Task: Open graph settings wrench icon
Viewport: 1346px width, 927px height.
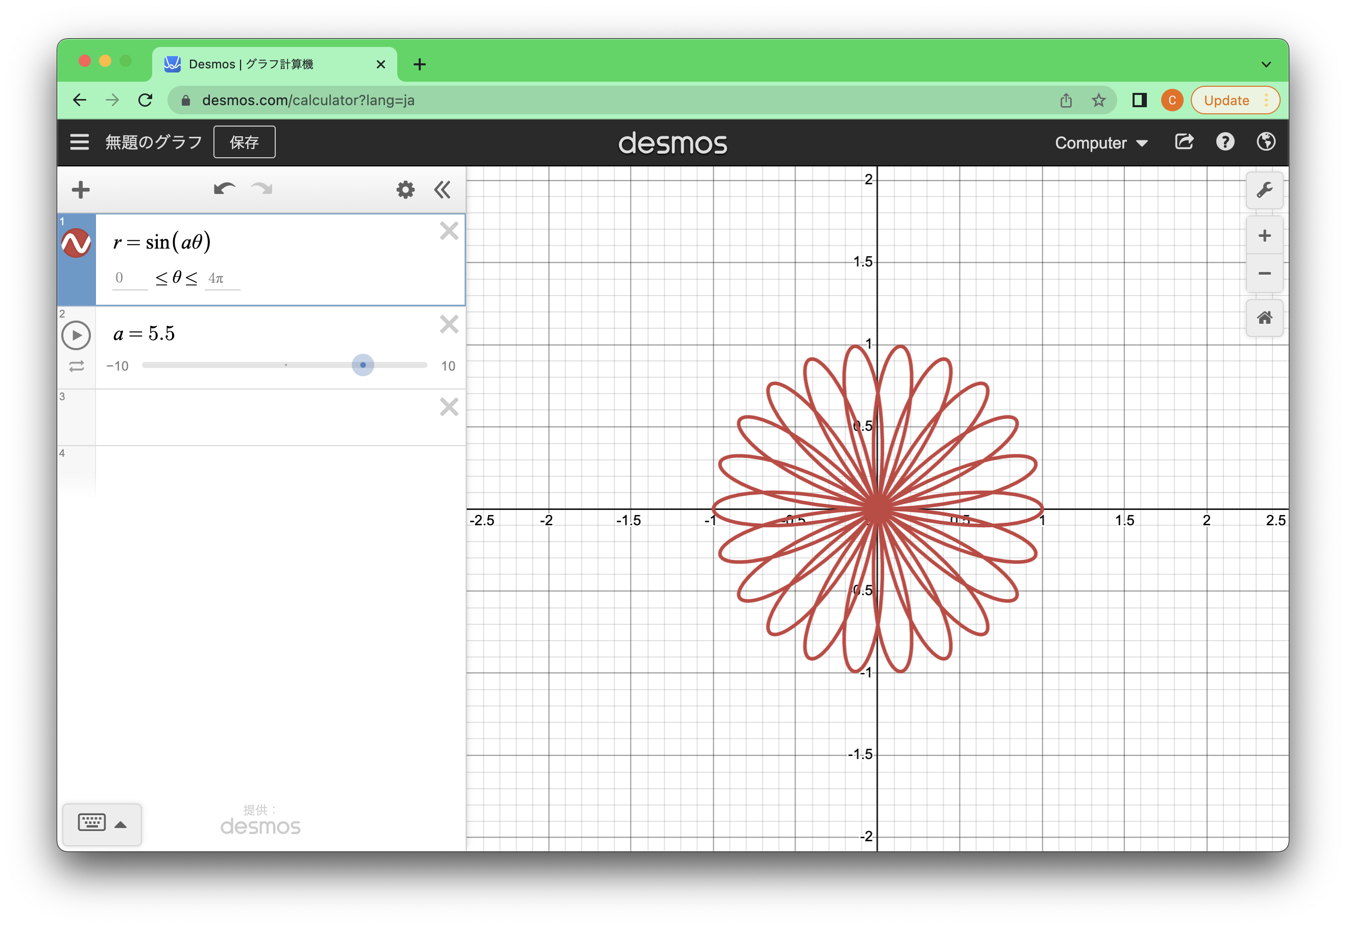Action: point(1264,190)
